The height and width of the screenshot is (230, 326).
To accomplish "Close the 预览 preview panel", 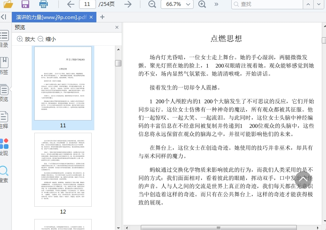I will (117, 27).
